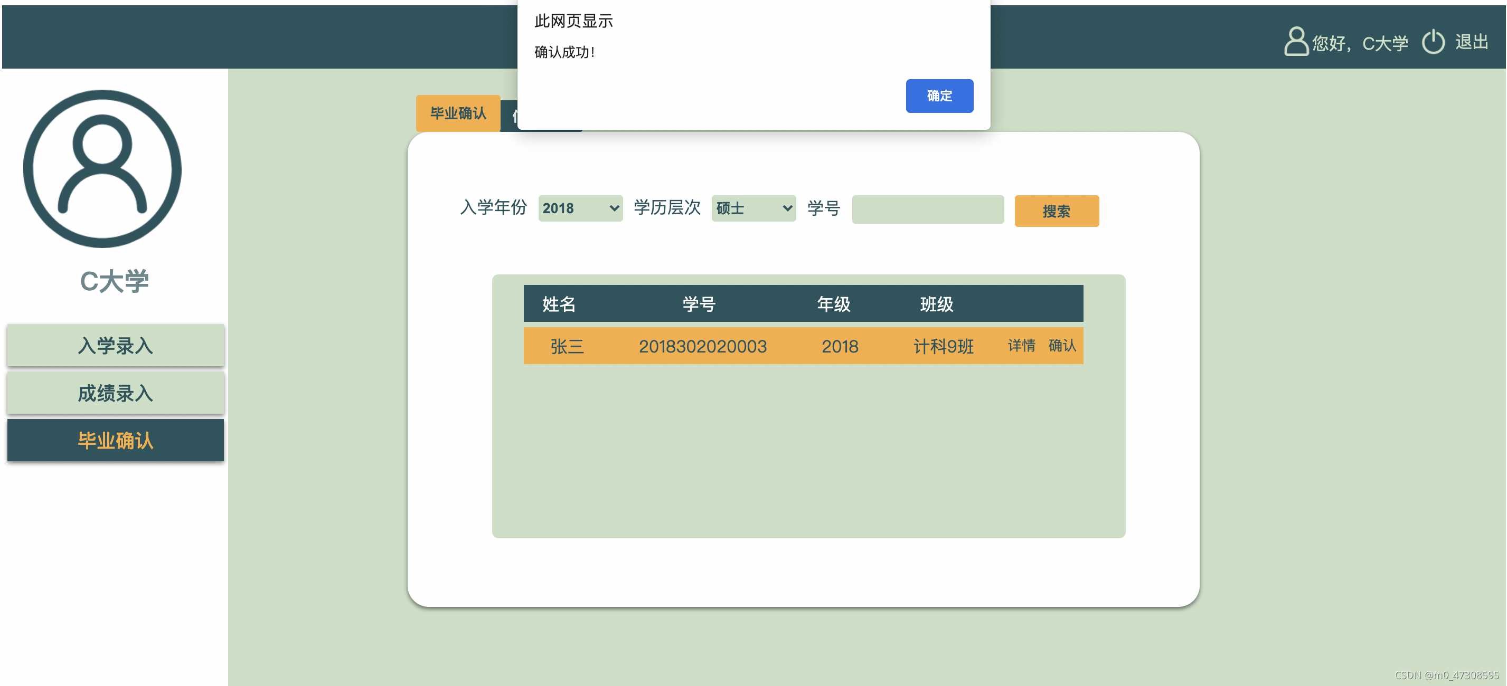Viewport: 1507px width, 686px height.
Task: Open the 入学年份 2018 dropdown
Action: point(580,208)
